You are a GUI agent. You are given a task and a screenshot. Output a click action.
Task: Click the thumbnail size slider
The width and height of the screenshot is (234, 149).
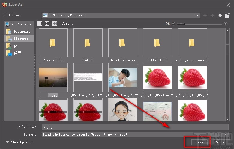point(199,24)
